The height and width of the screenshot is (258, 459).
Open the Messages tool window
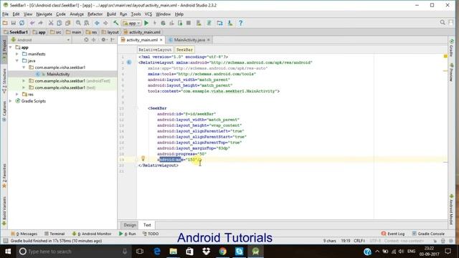click(24, 234)
